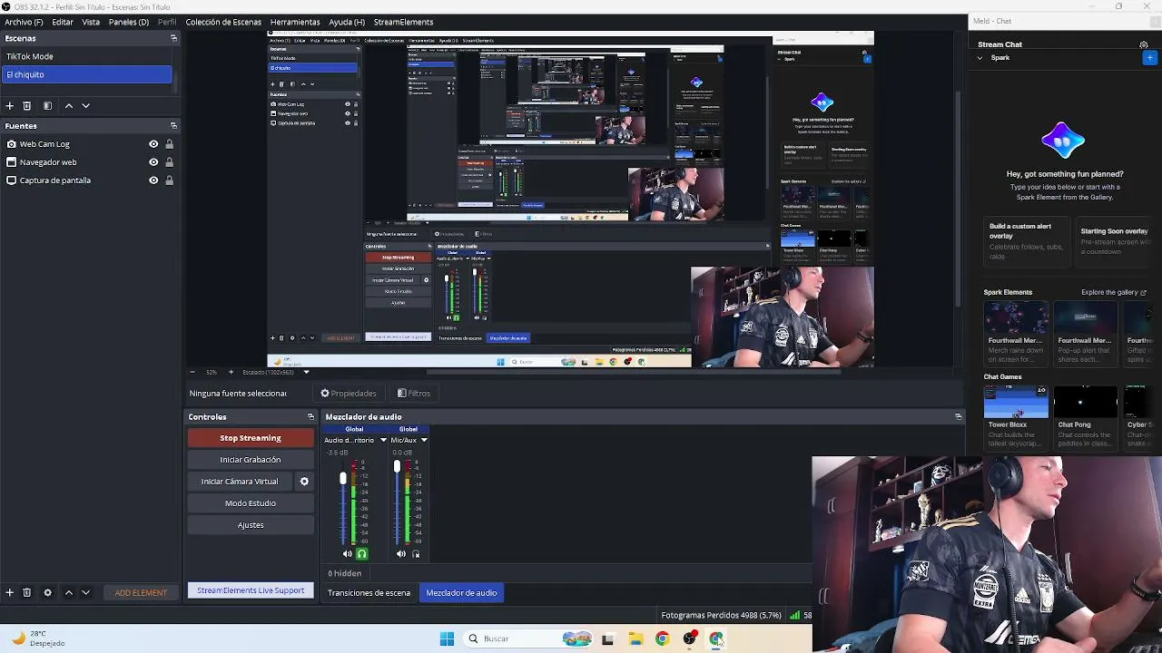Viewport: 1162px width, 653px height.
Task: Add a new scene with the Escenas plus icon
Action: pos(10,106)
